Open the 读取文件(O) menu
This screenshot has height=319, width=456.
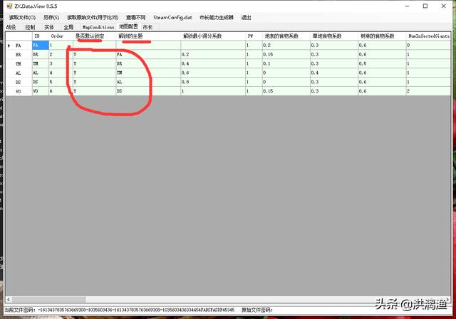pos(22,17)
